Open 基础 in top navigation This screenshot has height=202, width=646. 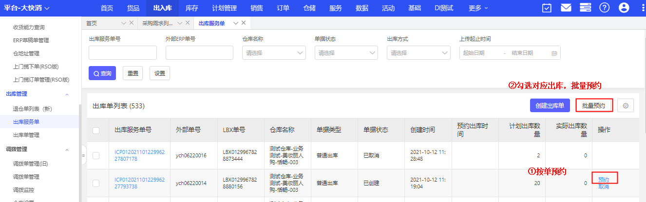pyautogui.click(x=415, y=8)
